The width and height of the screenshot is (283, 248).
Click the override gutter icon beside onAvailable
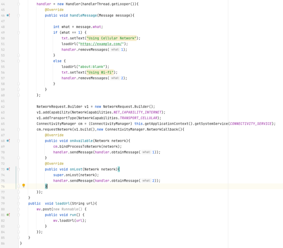point(8,141)
